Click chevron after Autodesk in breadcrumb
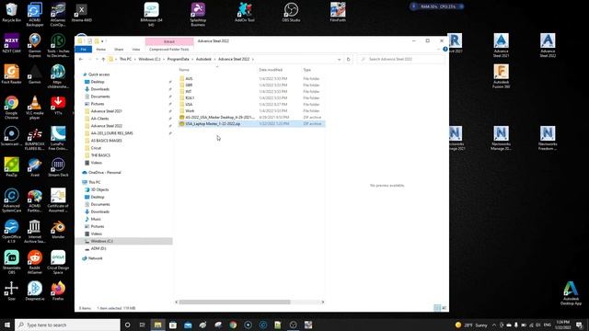Image resolution: width=589 pixels, height=331 pixels. tap(214, 59)
